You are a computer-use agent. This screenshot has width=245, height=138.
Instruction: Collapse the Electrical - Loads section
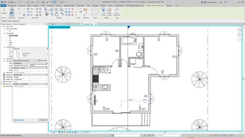[47, 68]
